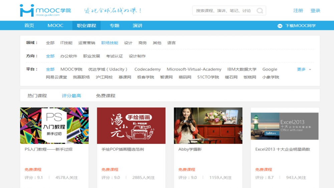Click the download icon beside 下载MOOC同学
The width and height of the screenshot is (334, 188).
(280, 26)
